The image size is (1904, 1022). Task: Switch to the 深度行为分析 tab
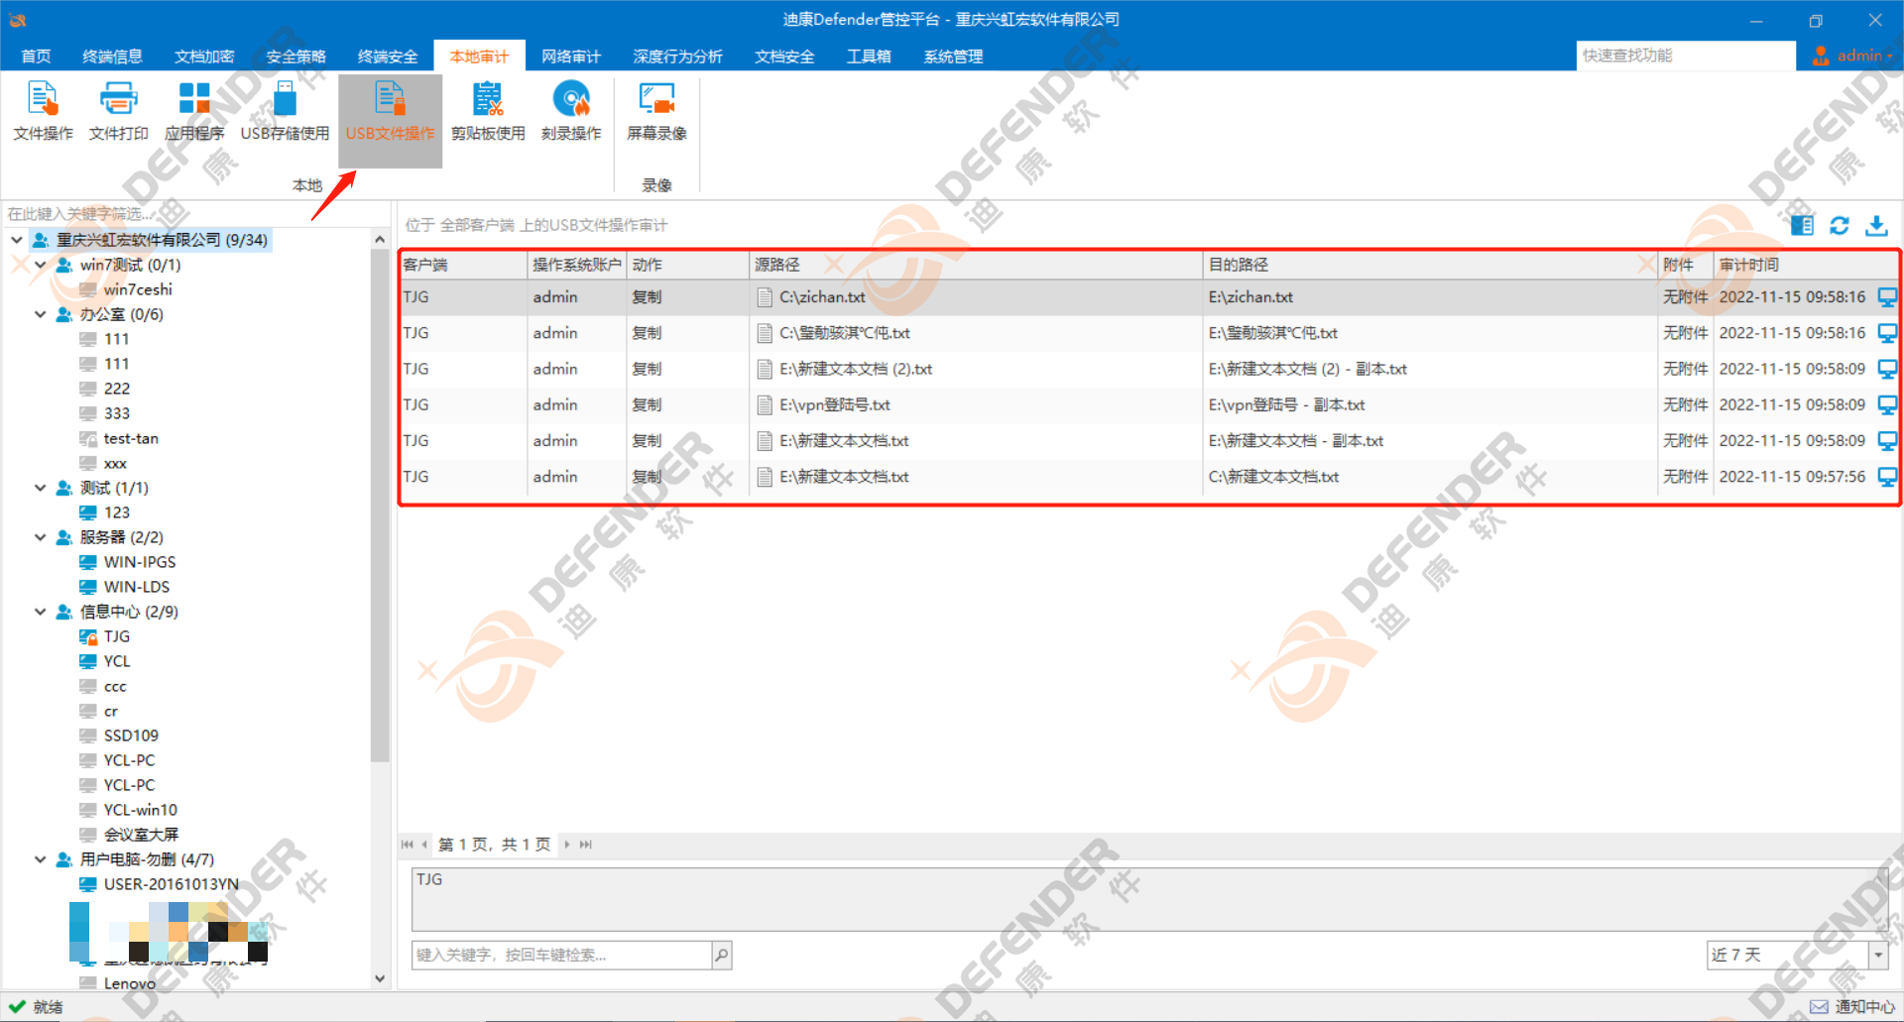(x=677, y=57)
